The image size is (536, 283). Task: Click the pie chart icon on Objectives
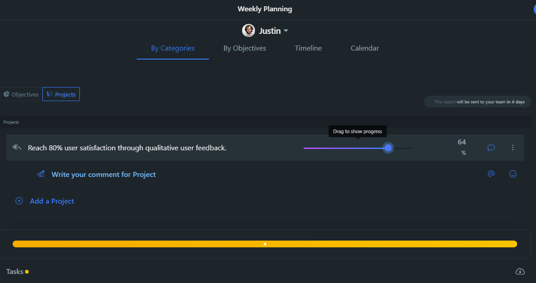6,94
